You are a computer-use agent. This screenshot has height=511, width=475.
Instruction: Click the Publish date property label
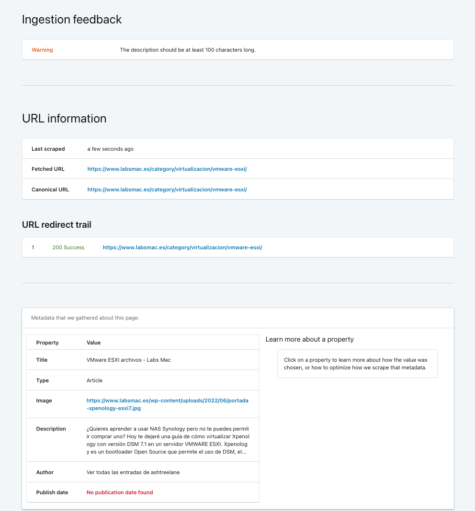[52, 492]
